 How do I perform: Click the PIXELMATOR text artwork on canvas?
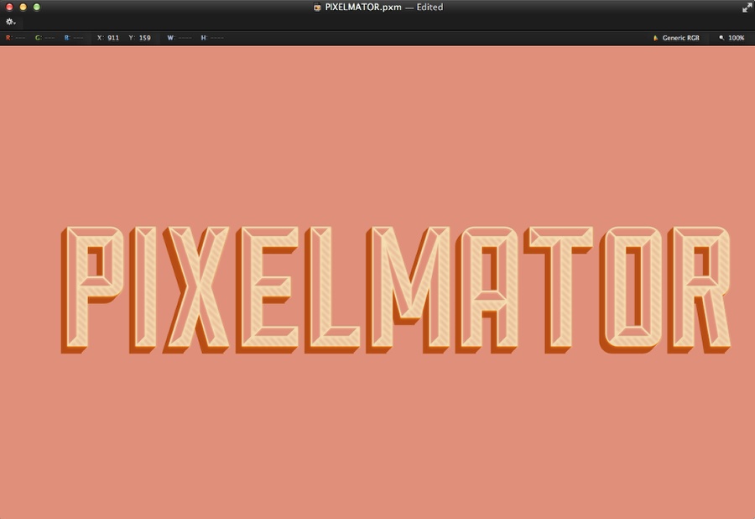click(396, 290)
